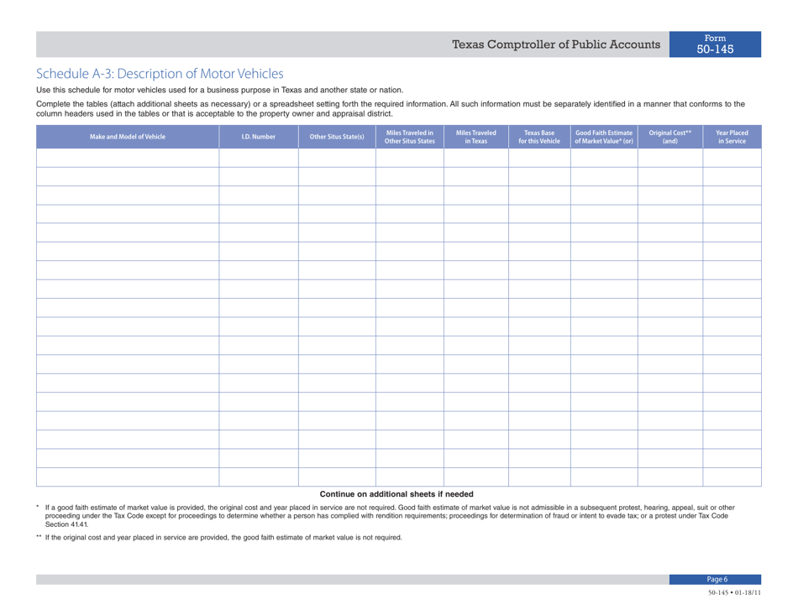Screen dimensions: 798x615
Task: Click the 'Miles Traveled in Other Situs States' header
Action: click(409, 136)
